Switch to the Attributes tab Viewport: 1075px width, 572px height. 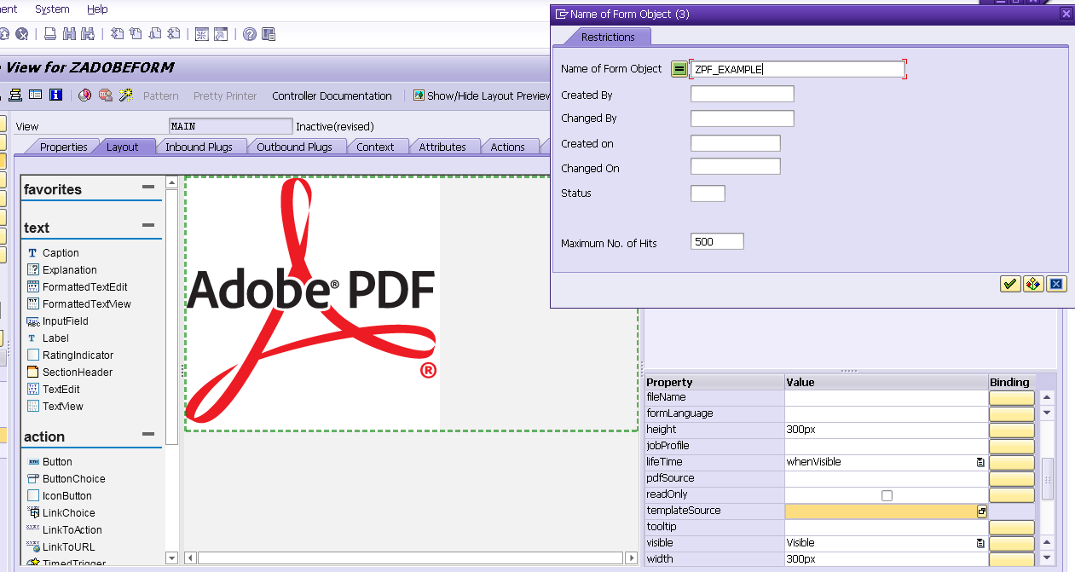[x=442, y=147]
